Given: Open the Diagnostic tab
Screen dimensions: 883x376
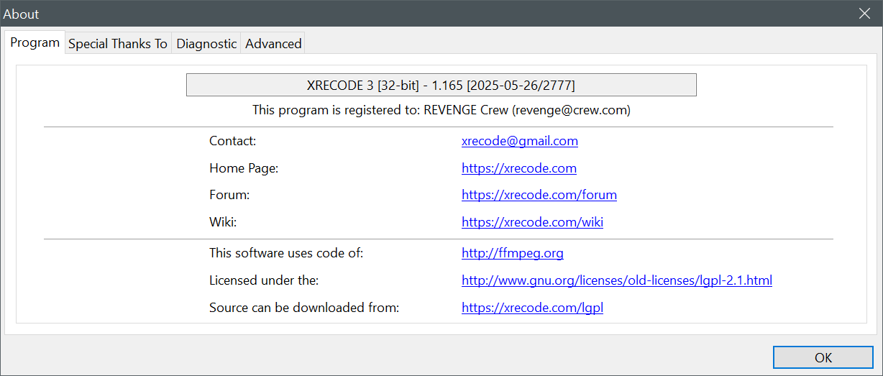Looking at the screenshot, I should tap(206, 44).
